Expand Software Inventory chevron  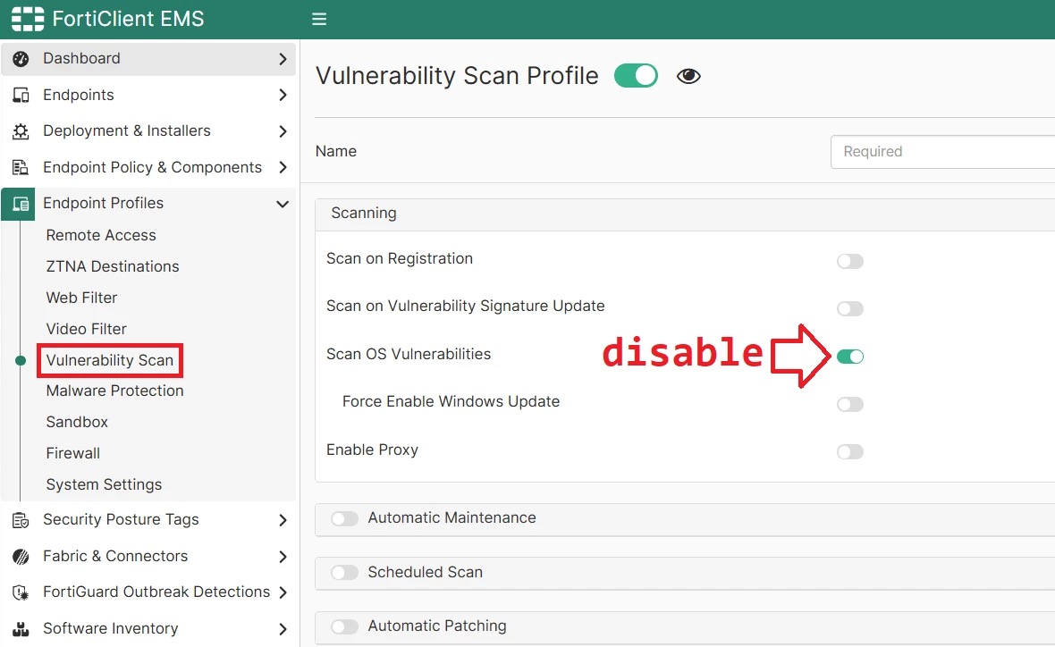(283, 629)
